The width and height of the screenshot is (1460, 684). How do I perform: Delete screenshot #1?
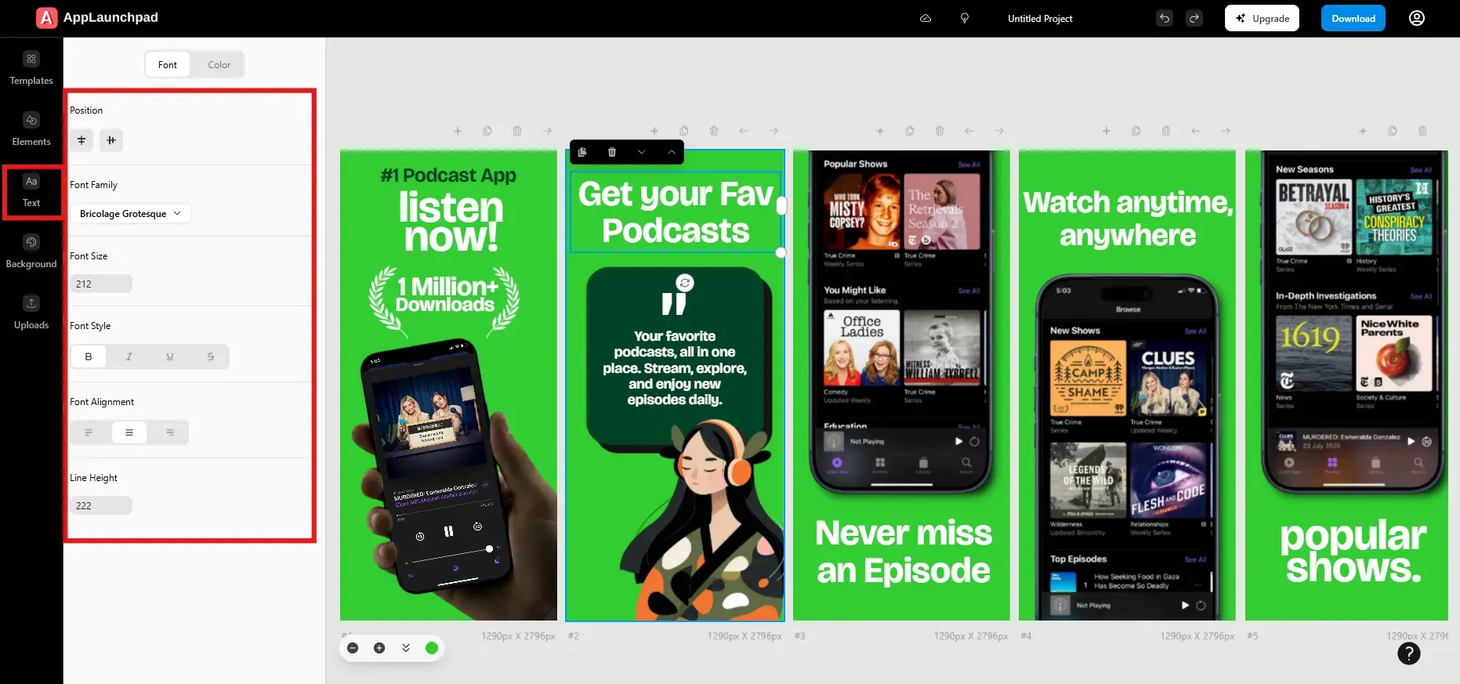tap(517, 131)
